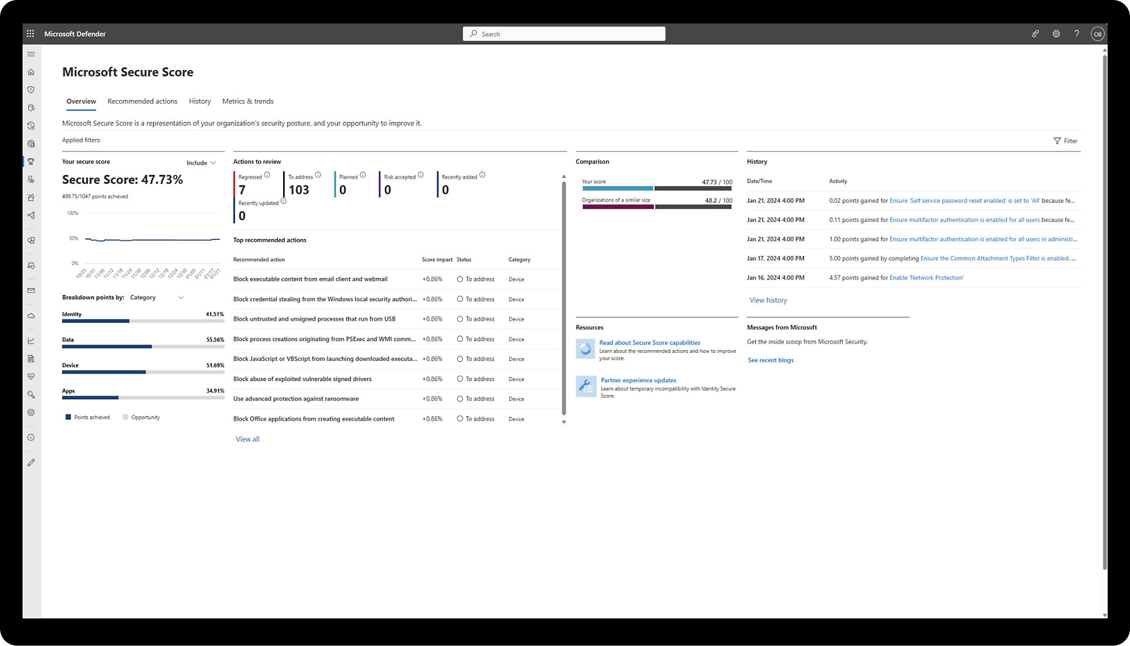The height and width of the screenshot is (646, 1130).
Task: Select status circle for ransomware protection action
Action: pos(460,399)
